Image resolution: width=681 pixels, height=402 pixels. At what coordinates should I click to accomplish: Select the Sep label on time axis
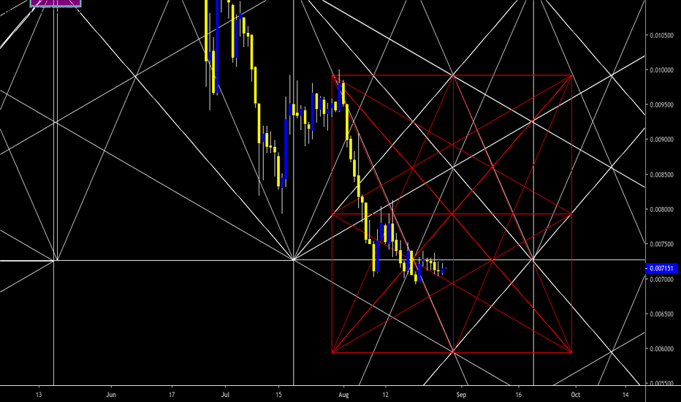pyautogui.click(x=461, y=395)
